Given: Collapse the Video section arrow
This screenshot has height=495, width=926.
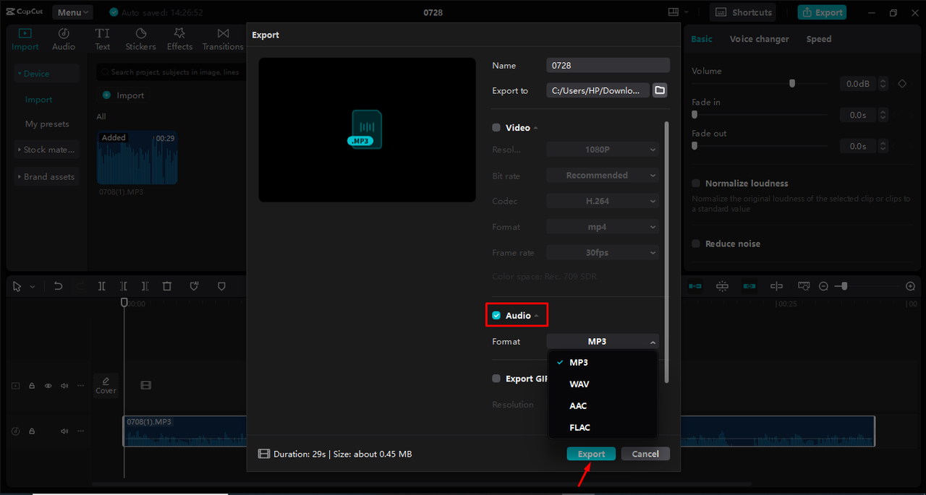Looking at the screenshot, I should click(536, 128).
